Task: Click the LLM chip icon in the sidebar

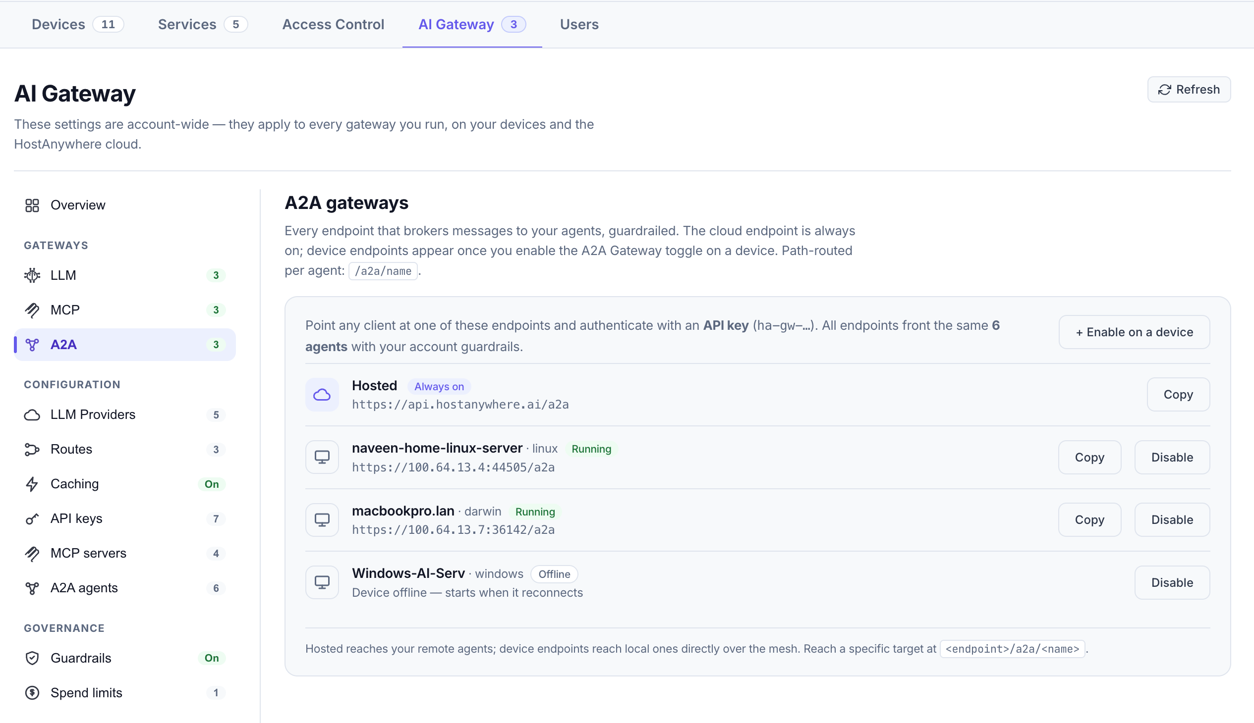Action: 32,275
